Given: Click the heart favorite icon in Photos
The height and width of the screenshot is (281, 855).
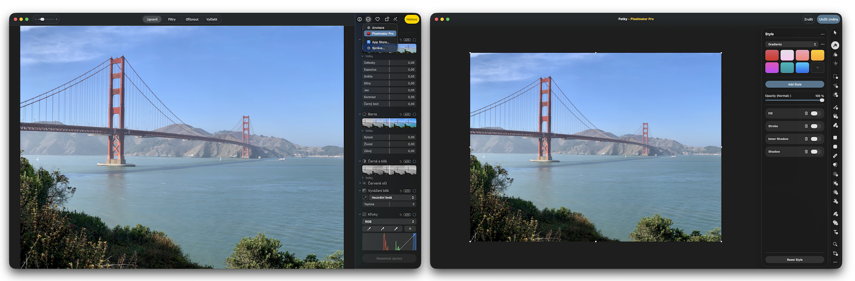Looking at the screenshot, I should [x=378, y=19].
